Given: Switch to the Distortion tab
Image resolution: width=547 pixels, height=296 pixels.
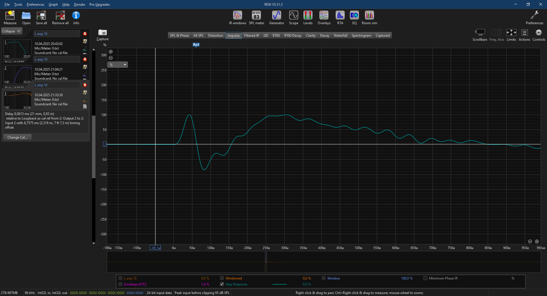Looking at the screenshot, I should point(216,36).
